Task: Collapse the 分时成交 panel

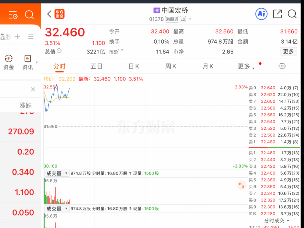Action: click(x=277, y=221)
